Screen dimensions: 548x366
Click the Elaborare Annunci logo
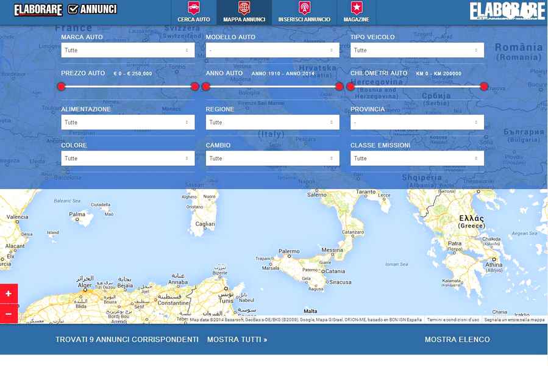tap(65, 10)
